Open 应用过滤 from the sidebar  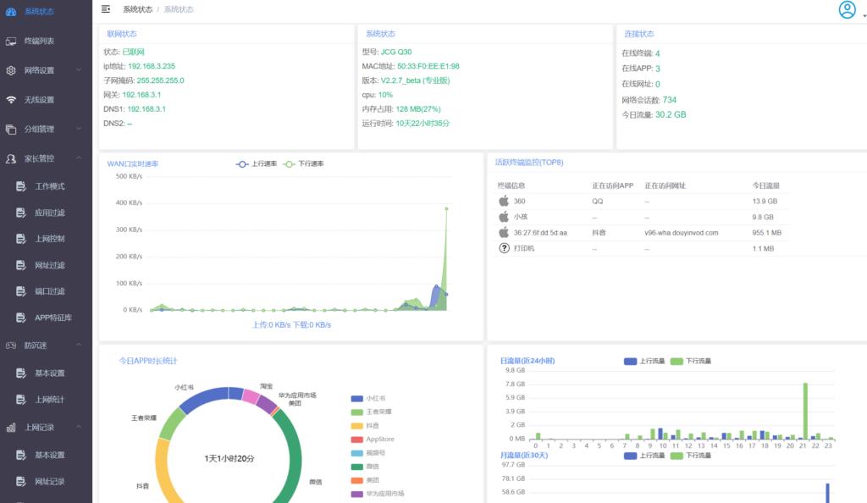[50, 213]
